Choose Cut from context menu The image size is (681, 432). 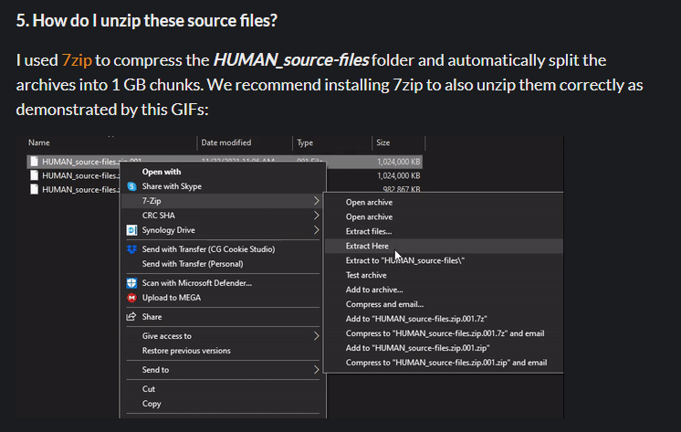pos(149,389)
